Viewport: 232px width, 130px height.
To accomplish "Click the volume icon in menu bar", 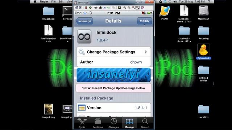I will (175, 1).
